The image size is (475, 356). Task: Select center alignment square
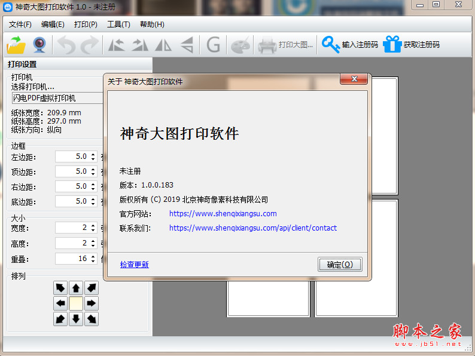click(x=76, y=303)
